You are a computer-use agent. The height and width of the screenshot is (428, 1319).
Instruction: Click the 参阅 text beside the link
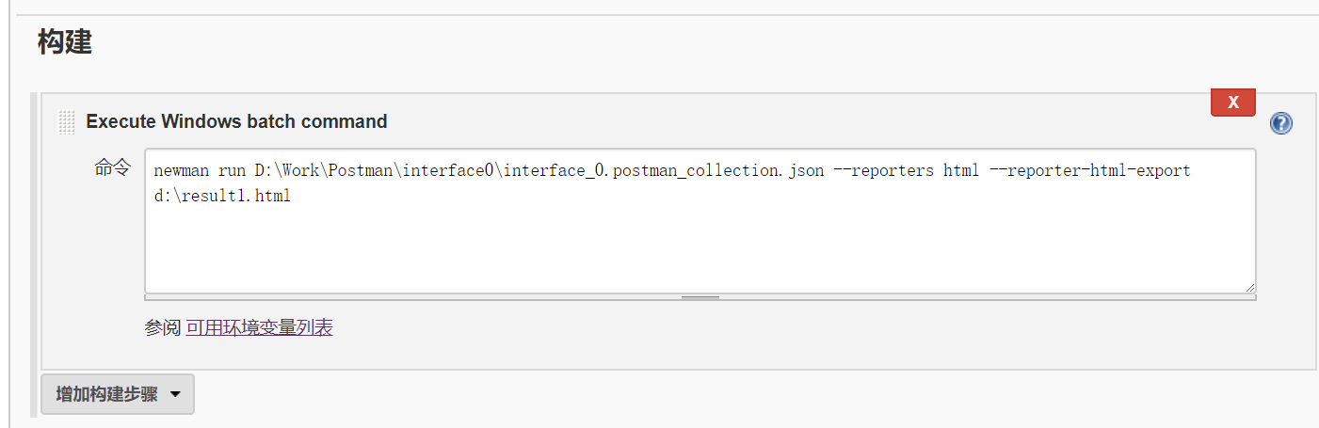[162, 327]
